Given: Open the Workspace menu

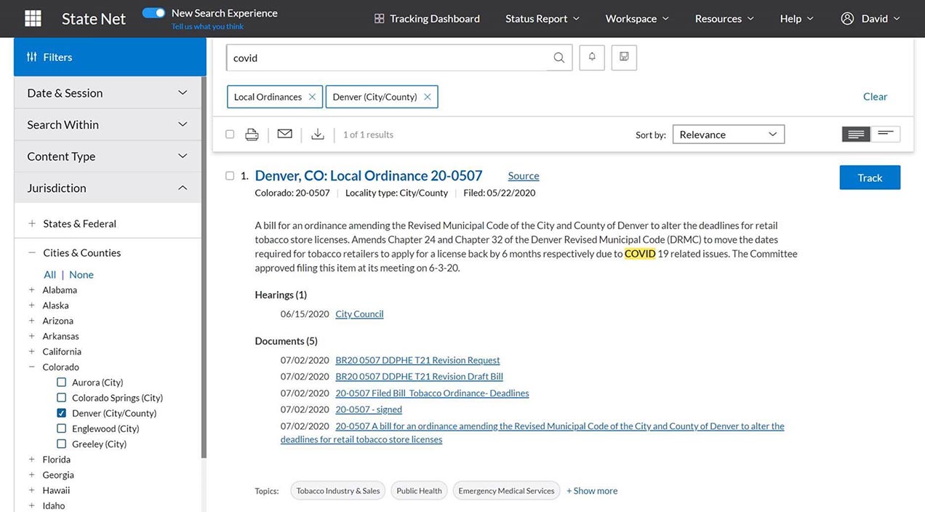Looking at the screenshot, I should coord(636,19).
